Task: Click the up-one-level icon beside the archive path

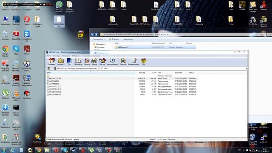Action: click(49, 68)
